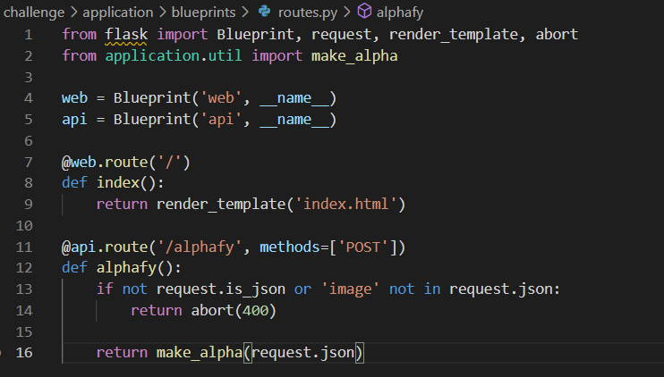Click the Python file icon in breadcrumb
This screenshot has height=377, width=664.
[x=265, y=12]
